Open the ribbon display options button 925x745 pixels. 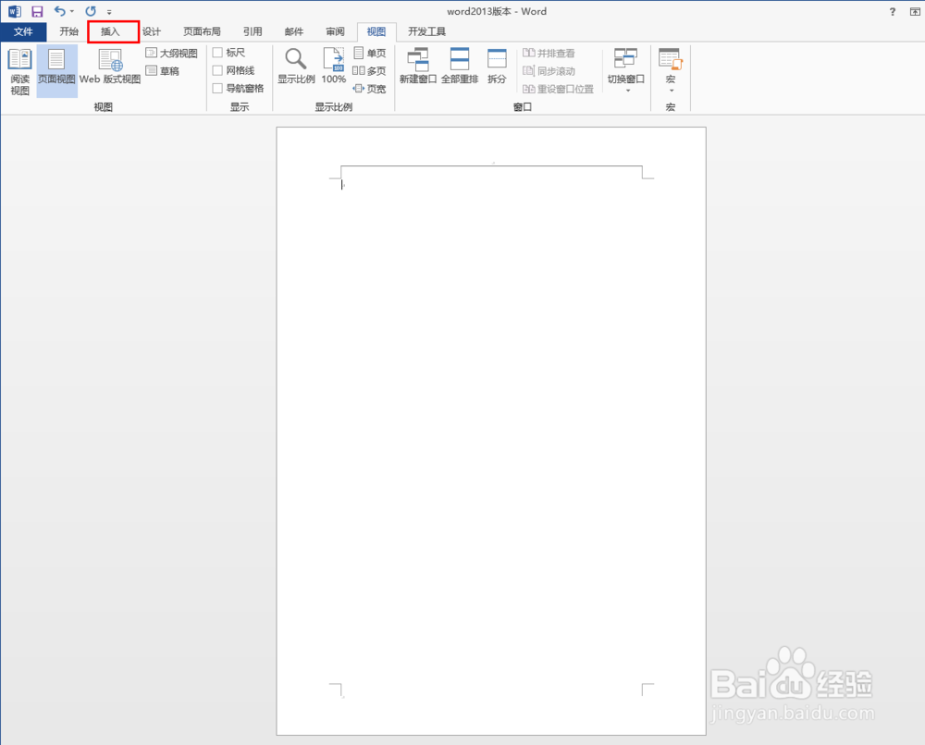point(915,12)
